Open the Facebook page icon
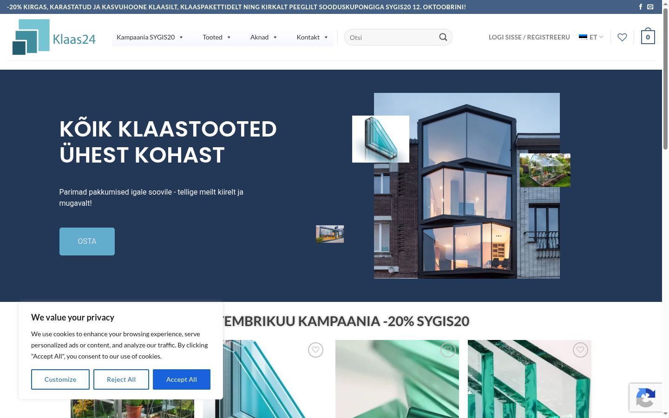The height and width of the screenshot is (418, 669). pos(641,7)
